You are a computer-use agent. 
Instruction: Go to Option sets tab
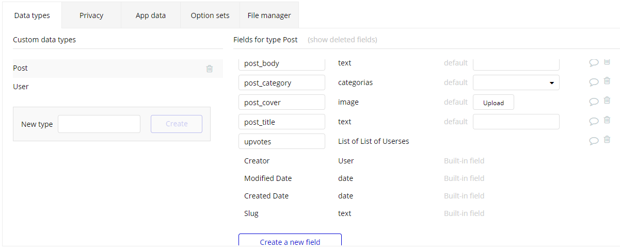tap(210, 15)
